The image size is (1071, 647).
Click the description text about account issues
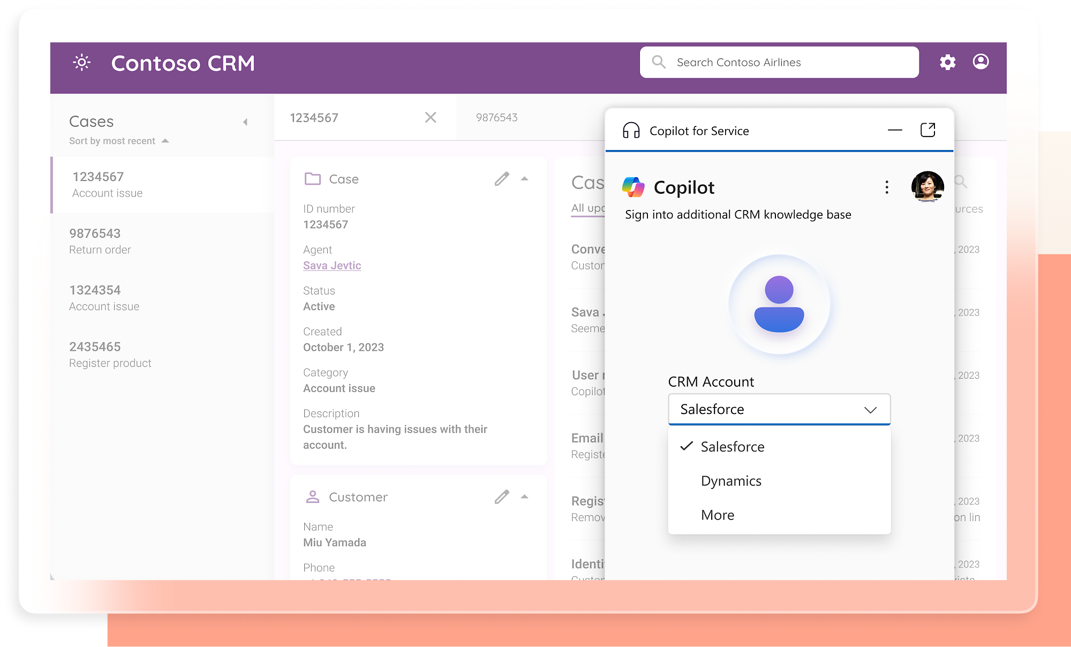395,437
